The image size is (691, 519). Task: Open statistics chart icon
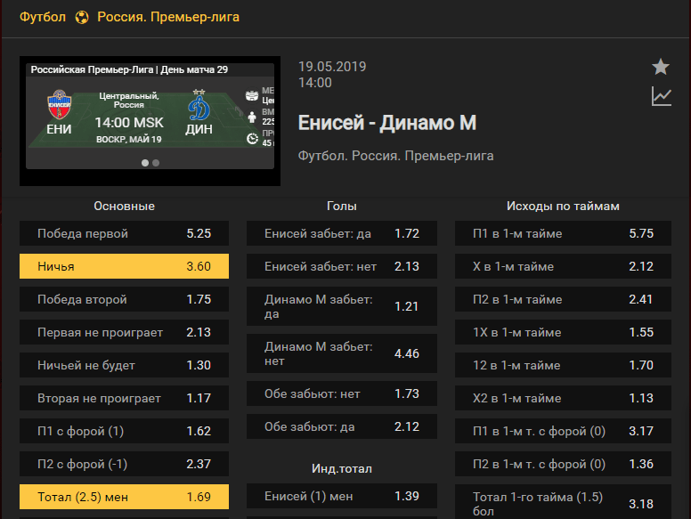pyautogui.click(x=662, y=96)
